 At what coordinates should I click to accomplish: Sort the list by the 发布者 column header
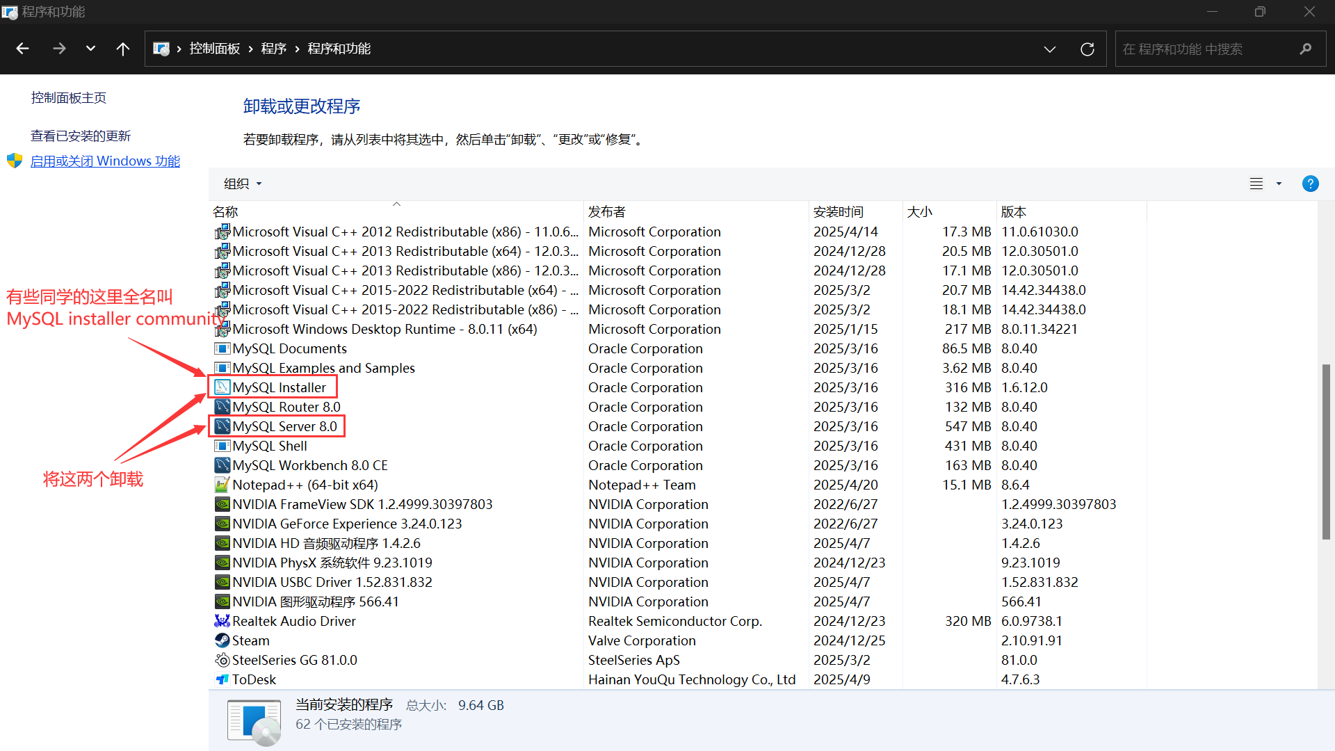[x=607, y=211]
